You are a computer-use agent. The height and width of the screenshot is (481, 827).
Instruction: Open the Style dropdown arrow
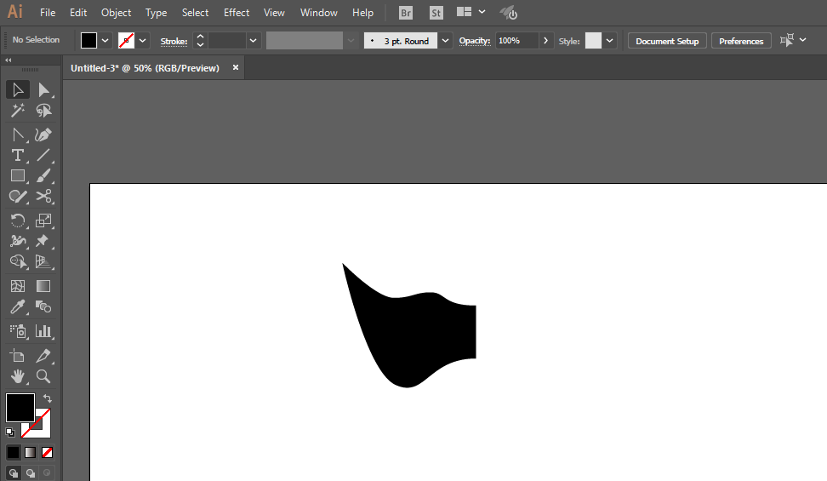(x=609, y=40)
